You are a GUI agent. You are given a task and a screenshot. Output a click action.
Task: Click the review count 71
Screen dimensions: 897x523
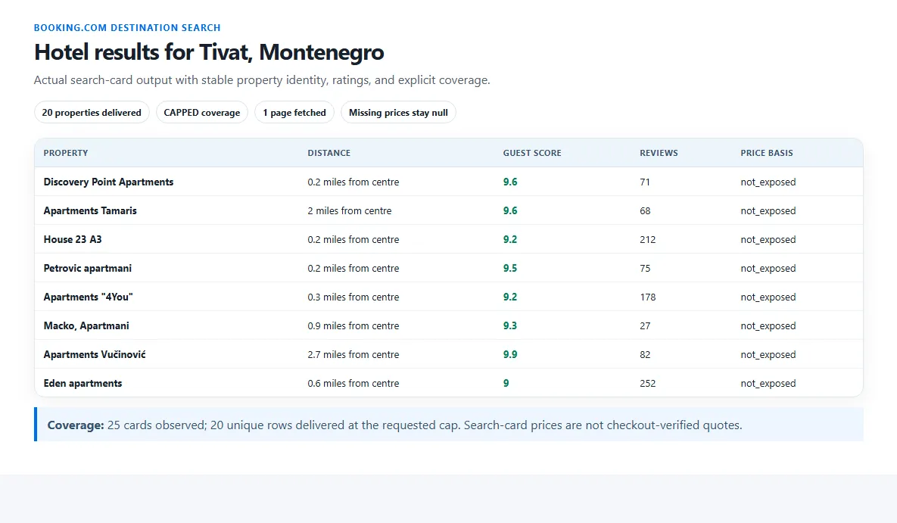click(645, 182)
